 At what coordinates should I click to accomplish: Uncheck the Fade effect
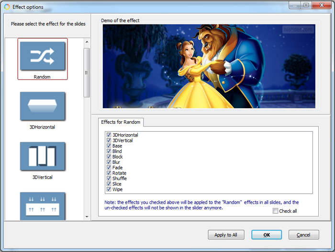click(x=109, y=167)
